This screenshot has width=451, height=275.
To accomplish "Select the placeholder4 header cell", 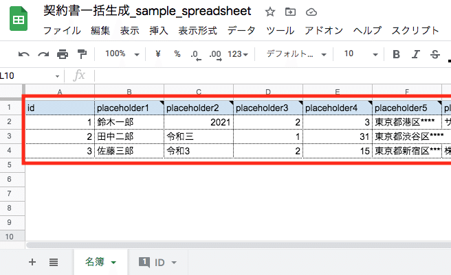I will coord(338,108).
